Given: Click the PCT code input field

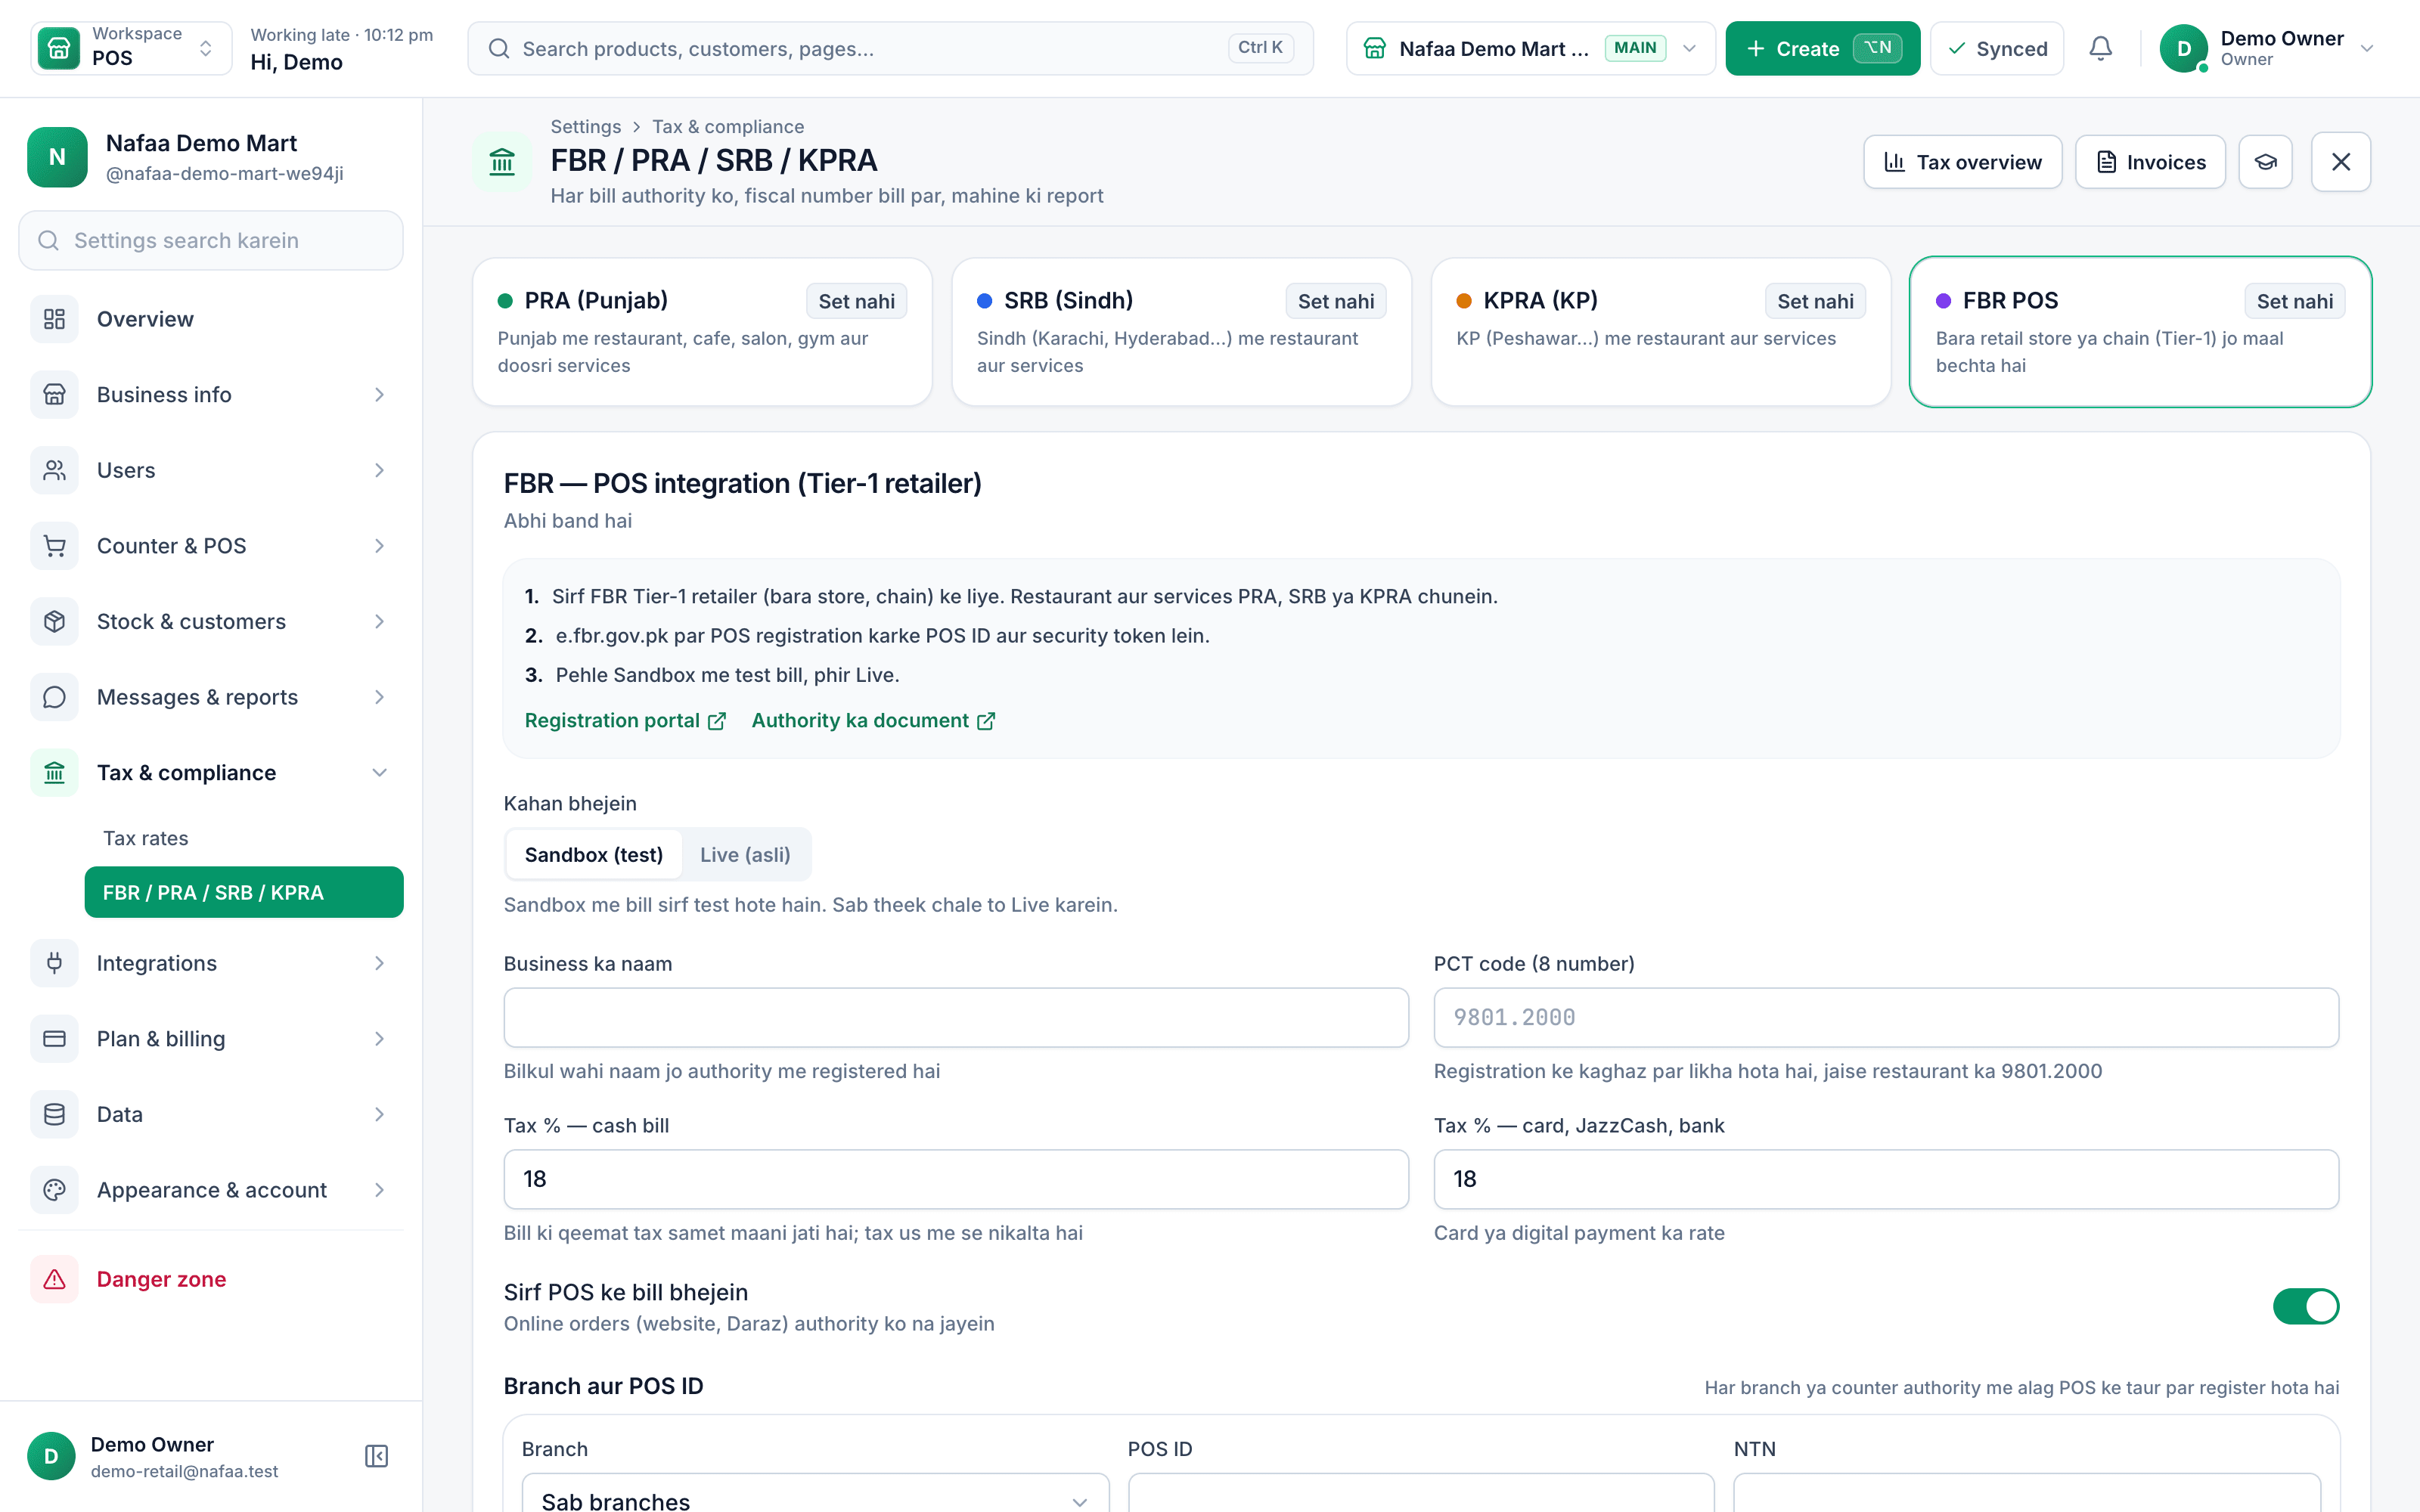Looking at the screenshot, I should (1886, 1018).
